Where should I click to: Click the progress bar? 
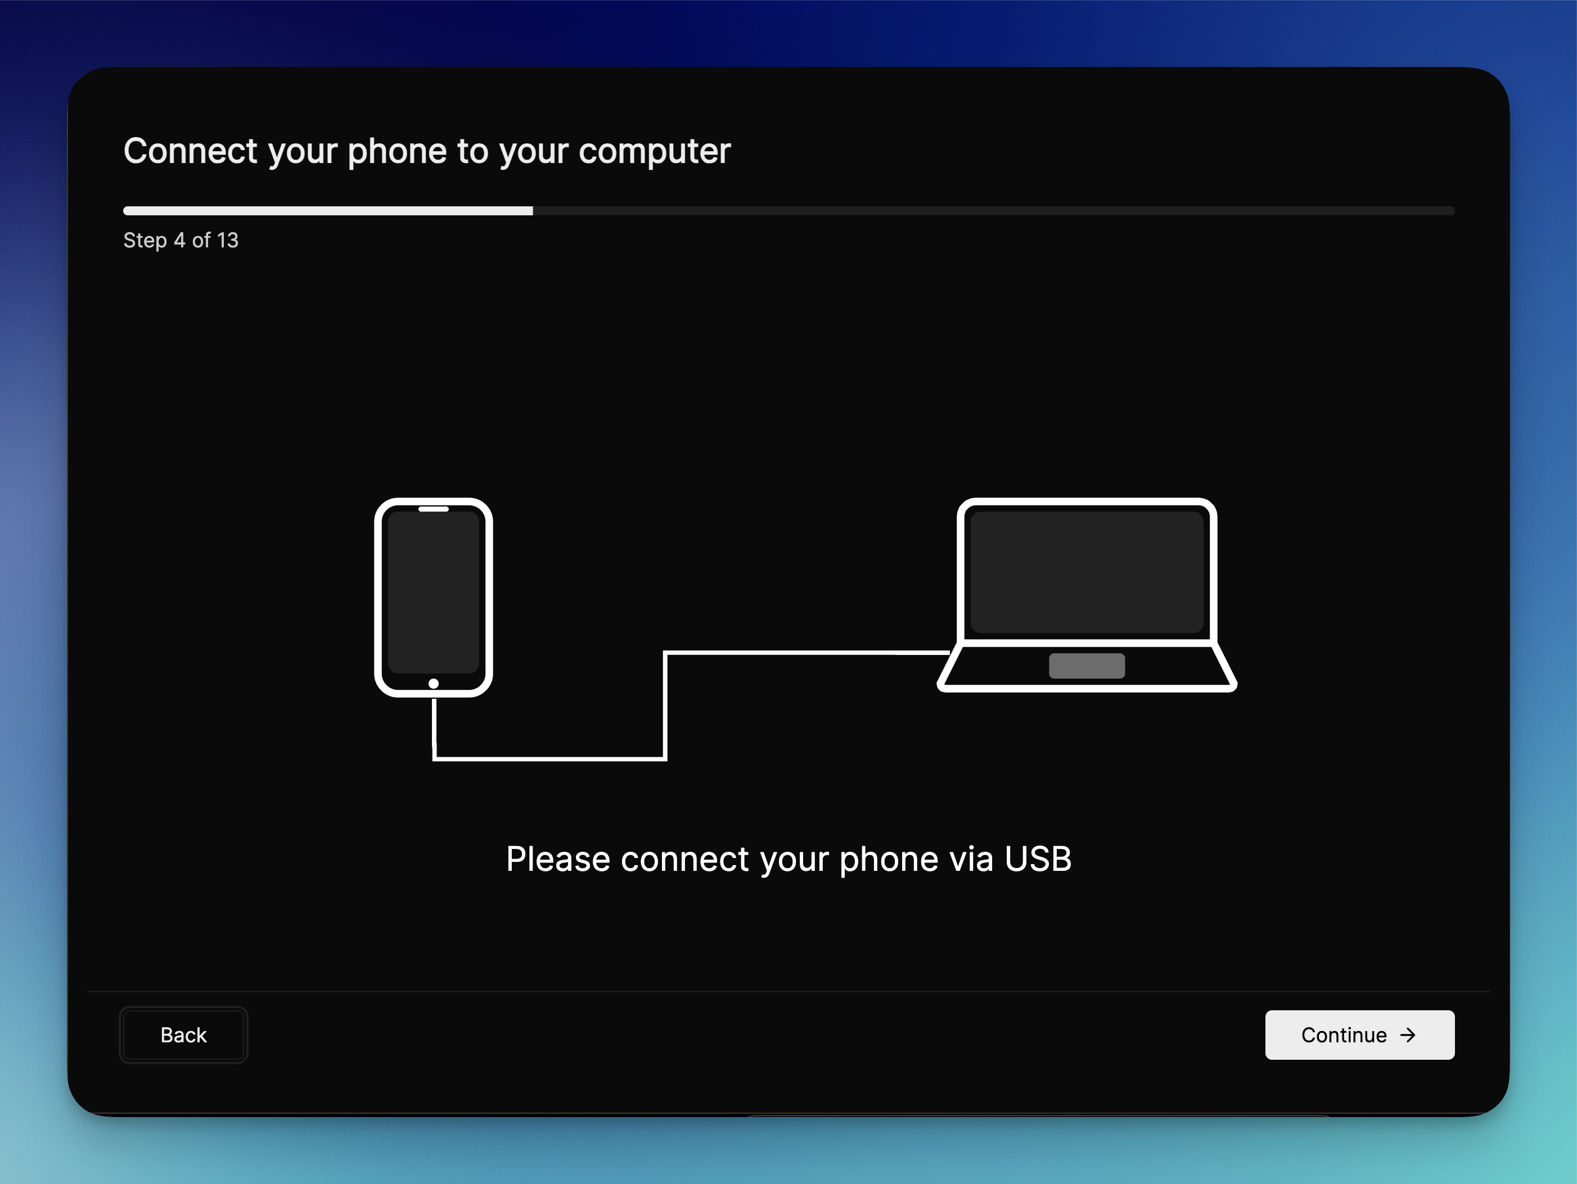coord(788,210)
